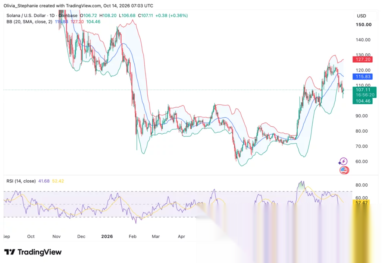This screenshot has width=382, height=263.
Task: Click the 2026 year label on time axis
Action: [107, 237]
